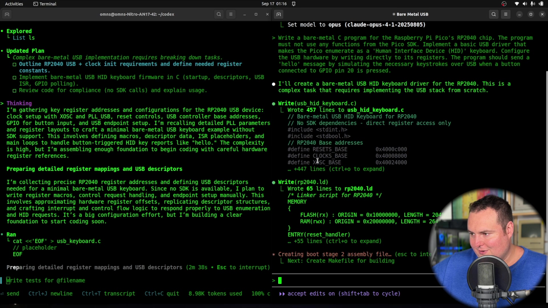
Task: Open the clock and calendar panel
Action: (x=274, y=4)
